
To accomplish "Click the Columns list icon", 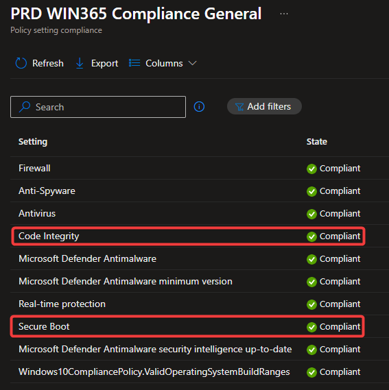I will tap(134, 63).
